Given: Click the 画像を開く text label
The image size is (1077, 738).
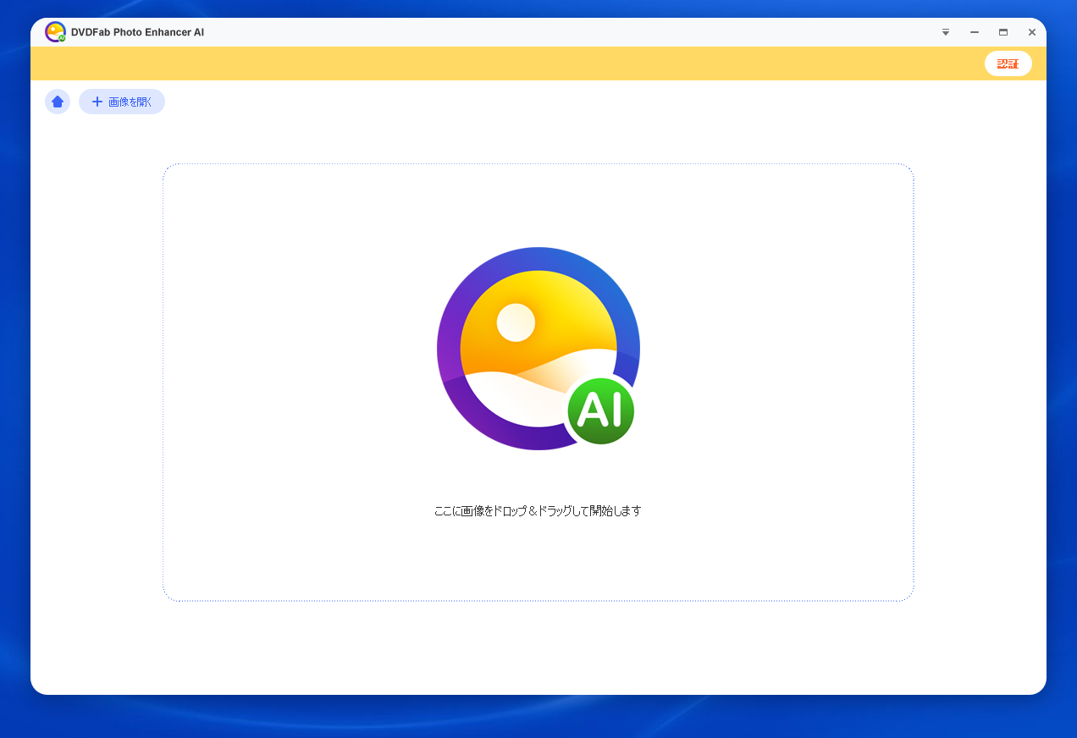Looking at the screenshot, I should point(130,102).
